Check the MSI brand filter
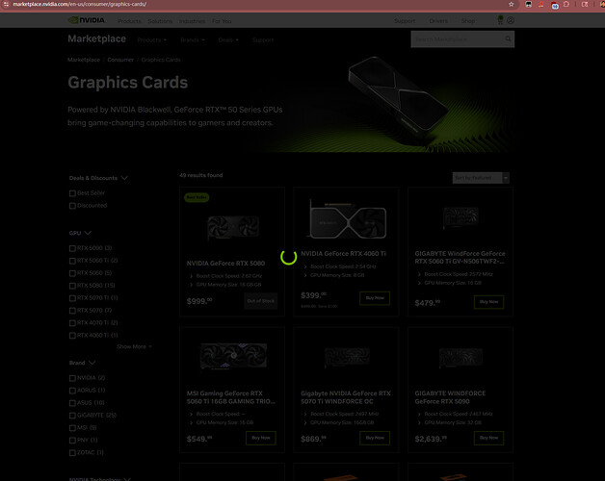 click(72, 428)
